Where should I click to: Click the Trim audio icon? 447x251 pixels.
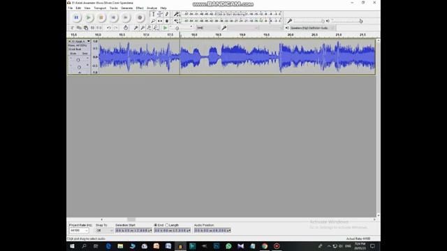pos(92,28)
